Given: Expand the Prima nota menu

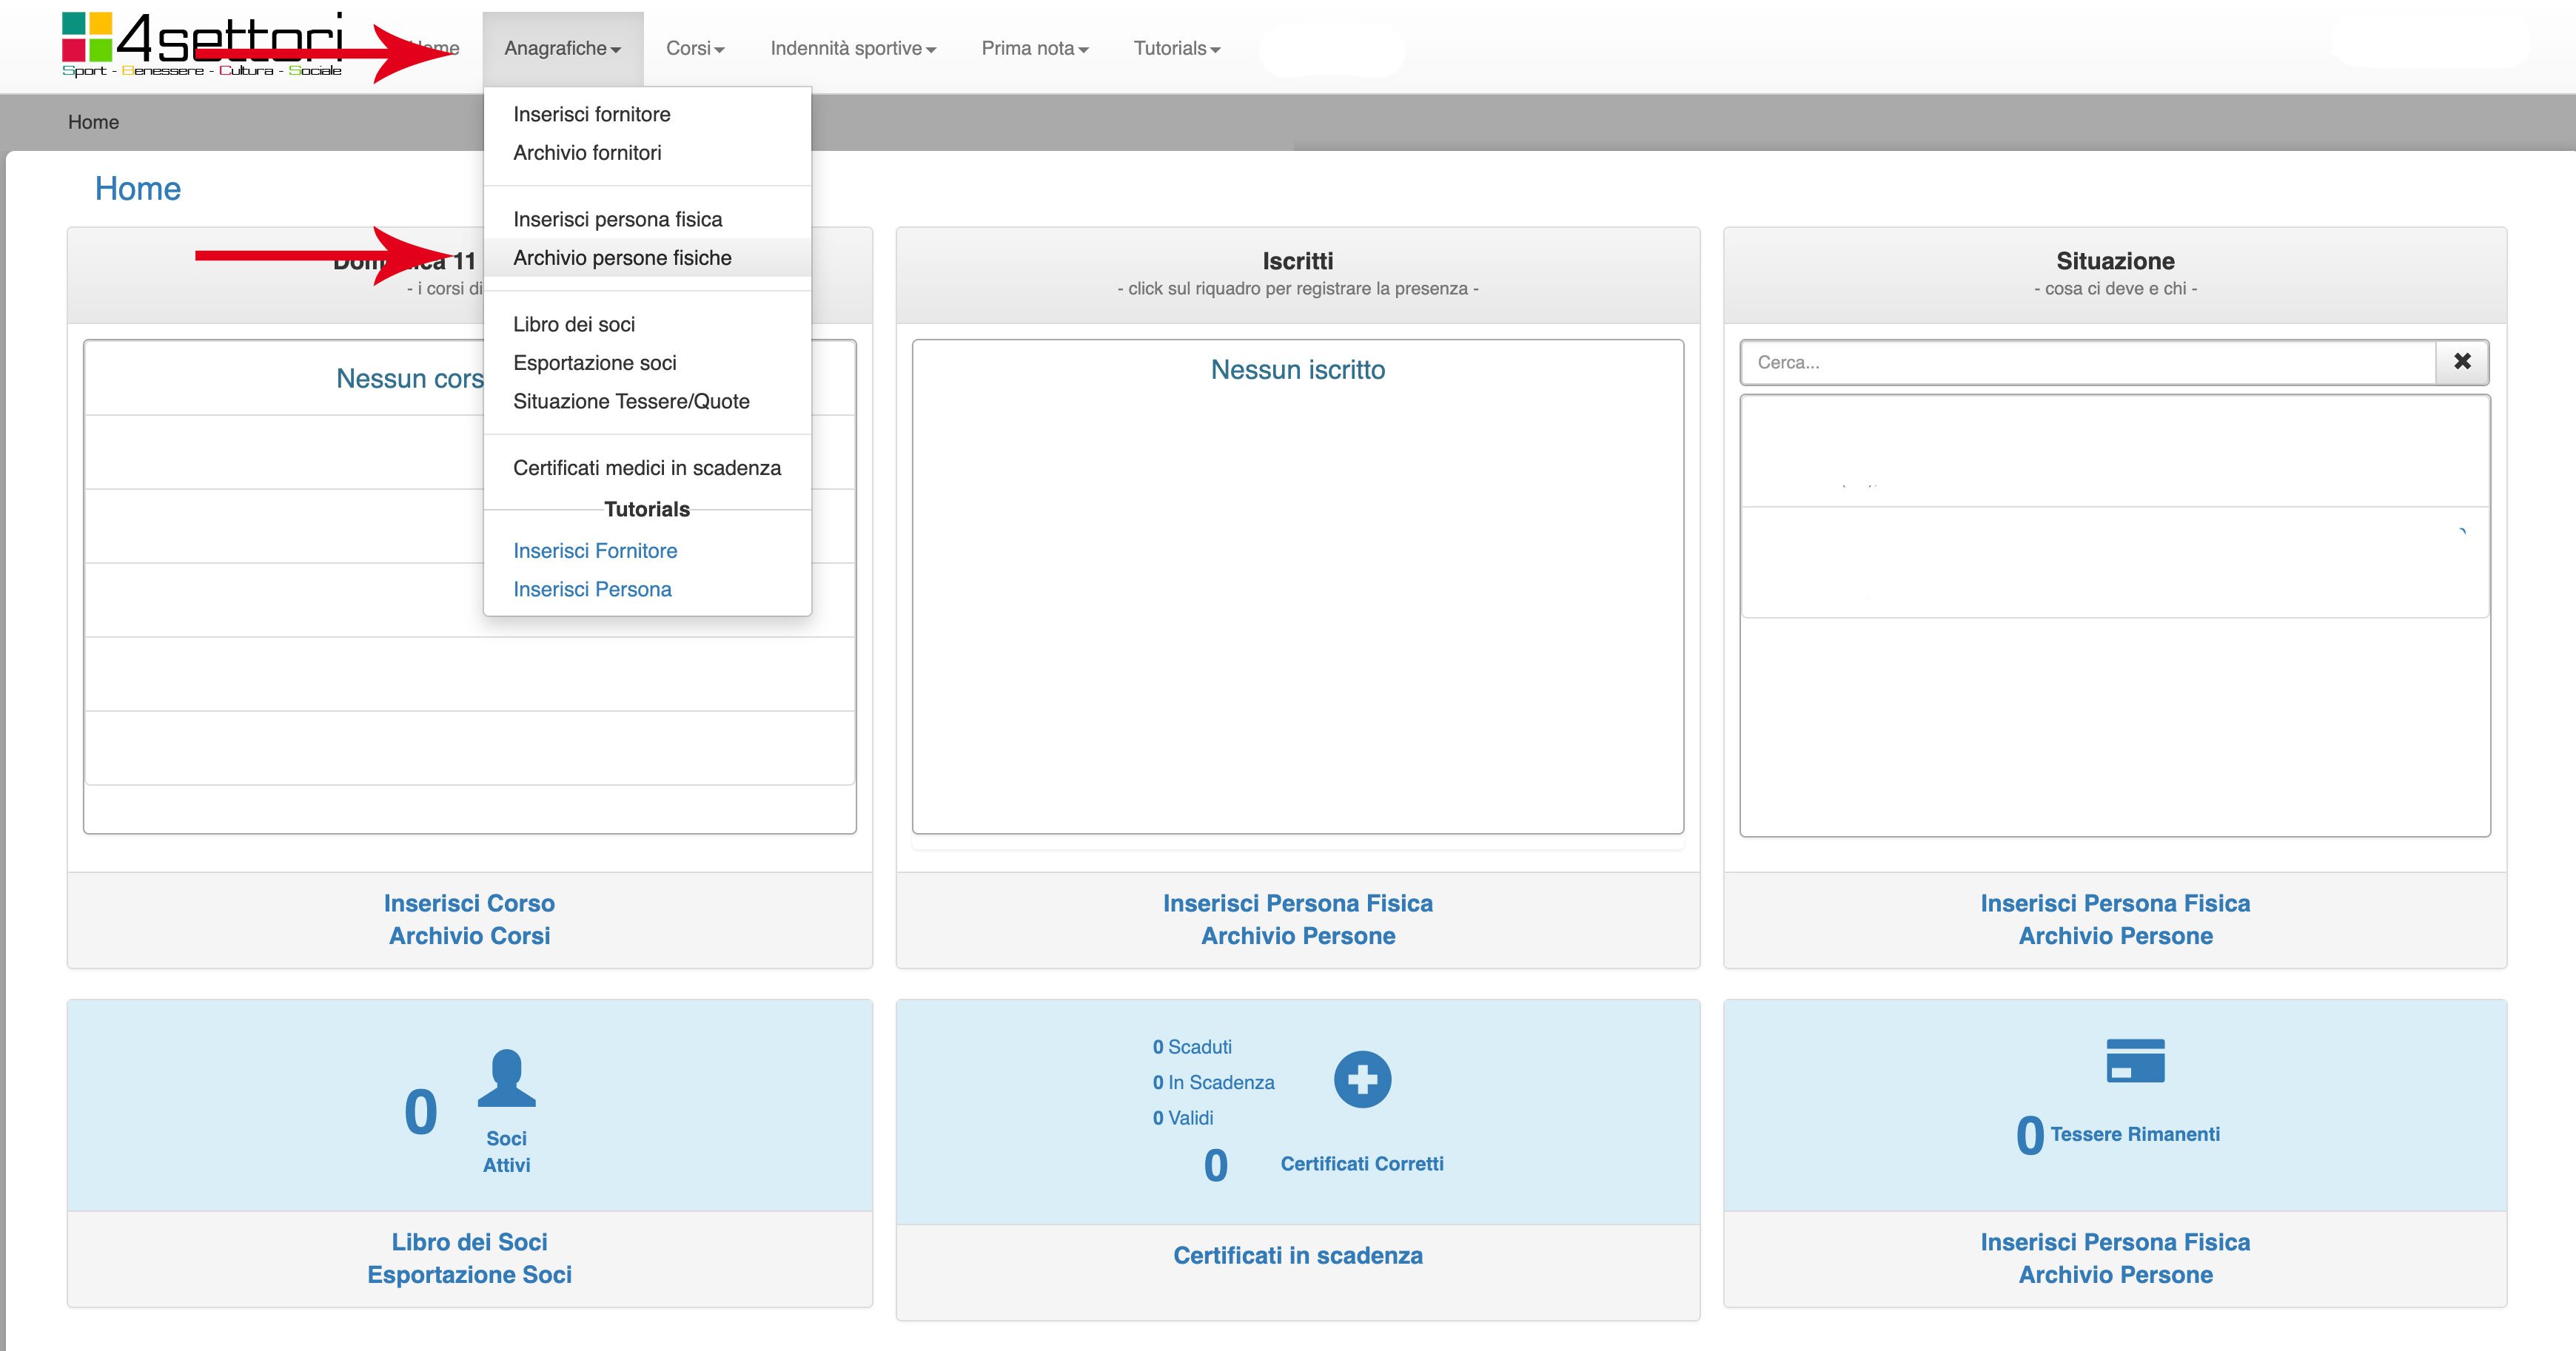Looking at the screenshot, I should click(x=1034, y=48).
